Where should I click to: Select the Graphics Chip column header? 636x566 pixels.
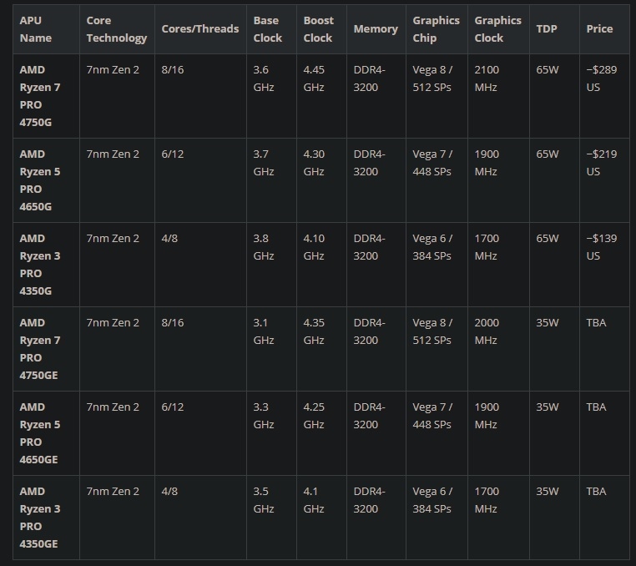(436, 29)
